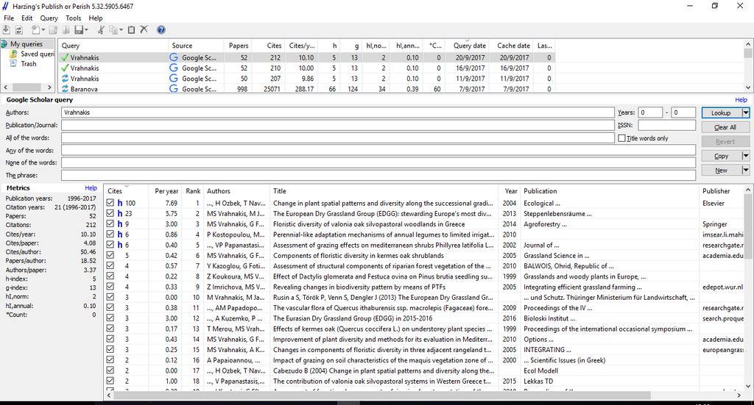The image size is (754, 405).
Task: Click the ISSN input field
Action: 666,125
